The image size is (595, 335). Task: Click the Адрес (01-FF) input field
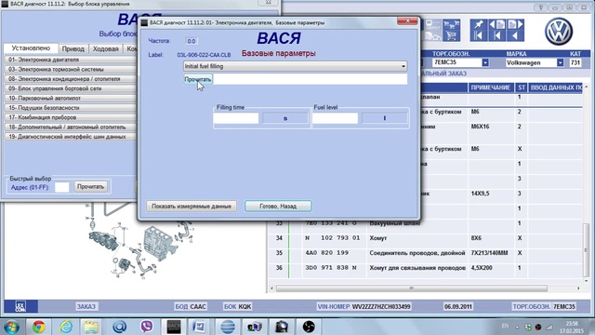62,187
